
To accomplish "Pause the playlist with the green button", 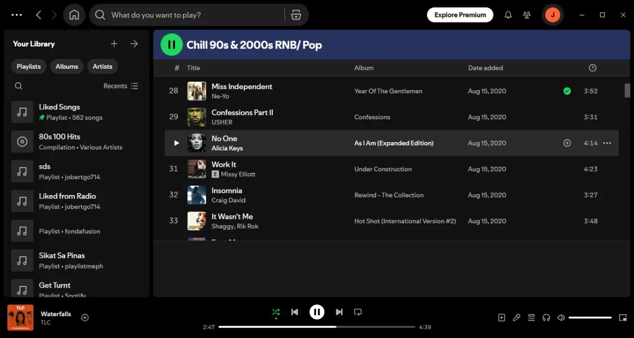I will pyautogui.click(x=172, y=45).
